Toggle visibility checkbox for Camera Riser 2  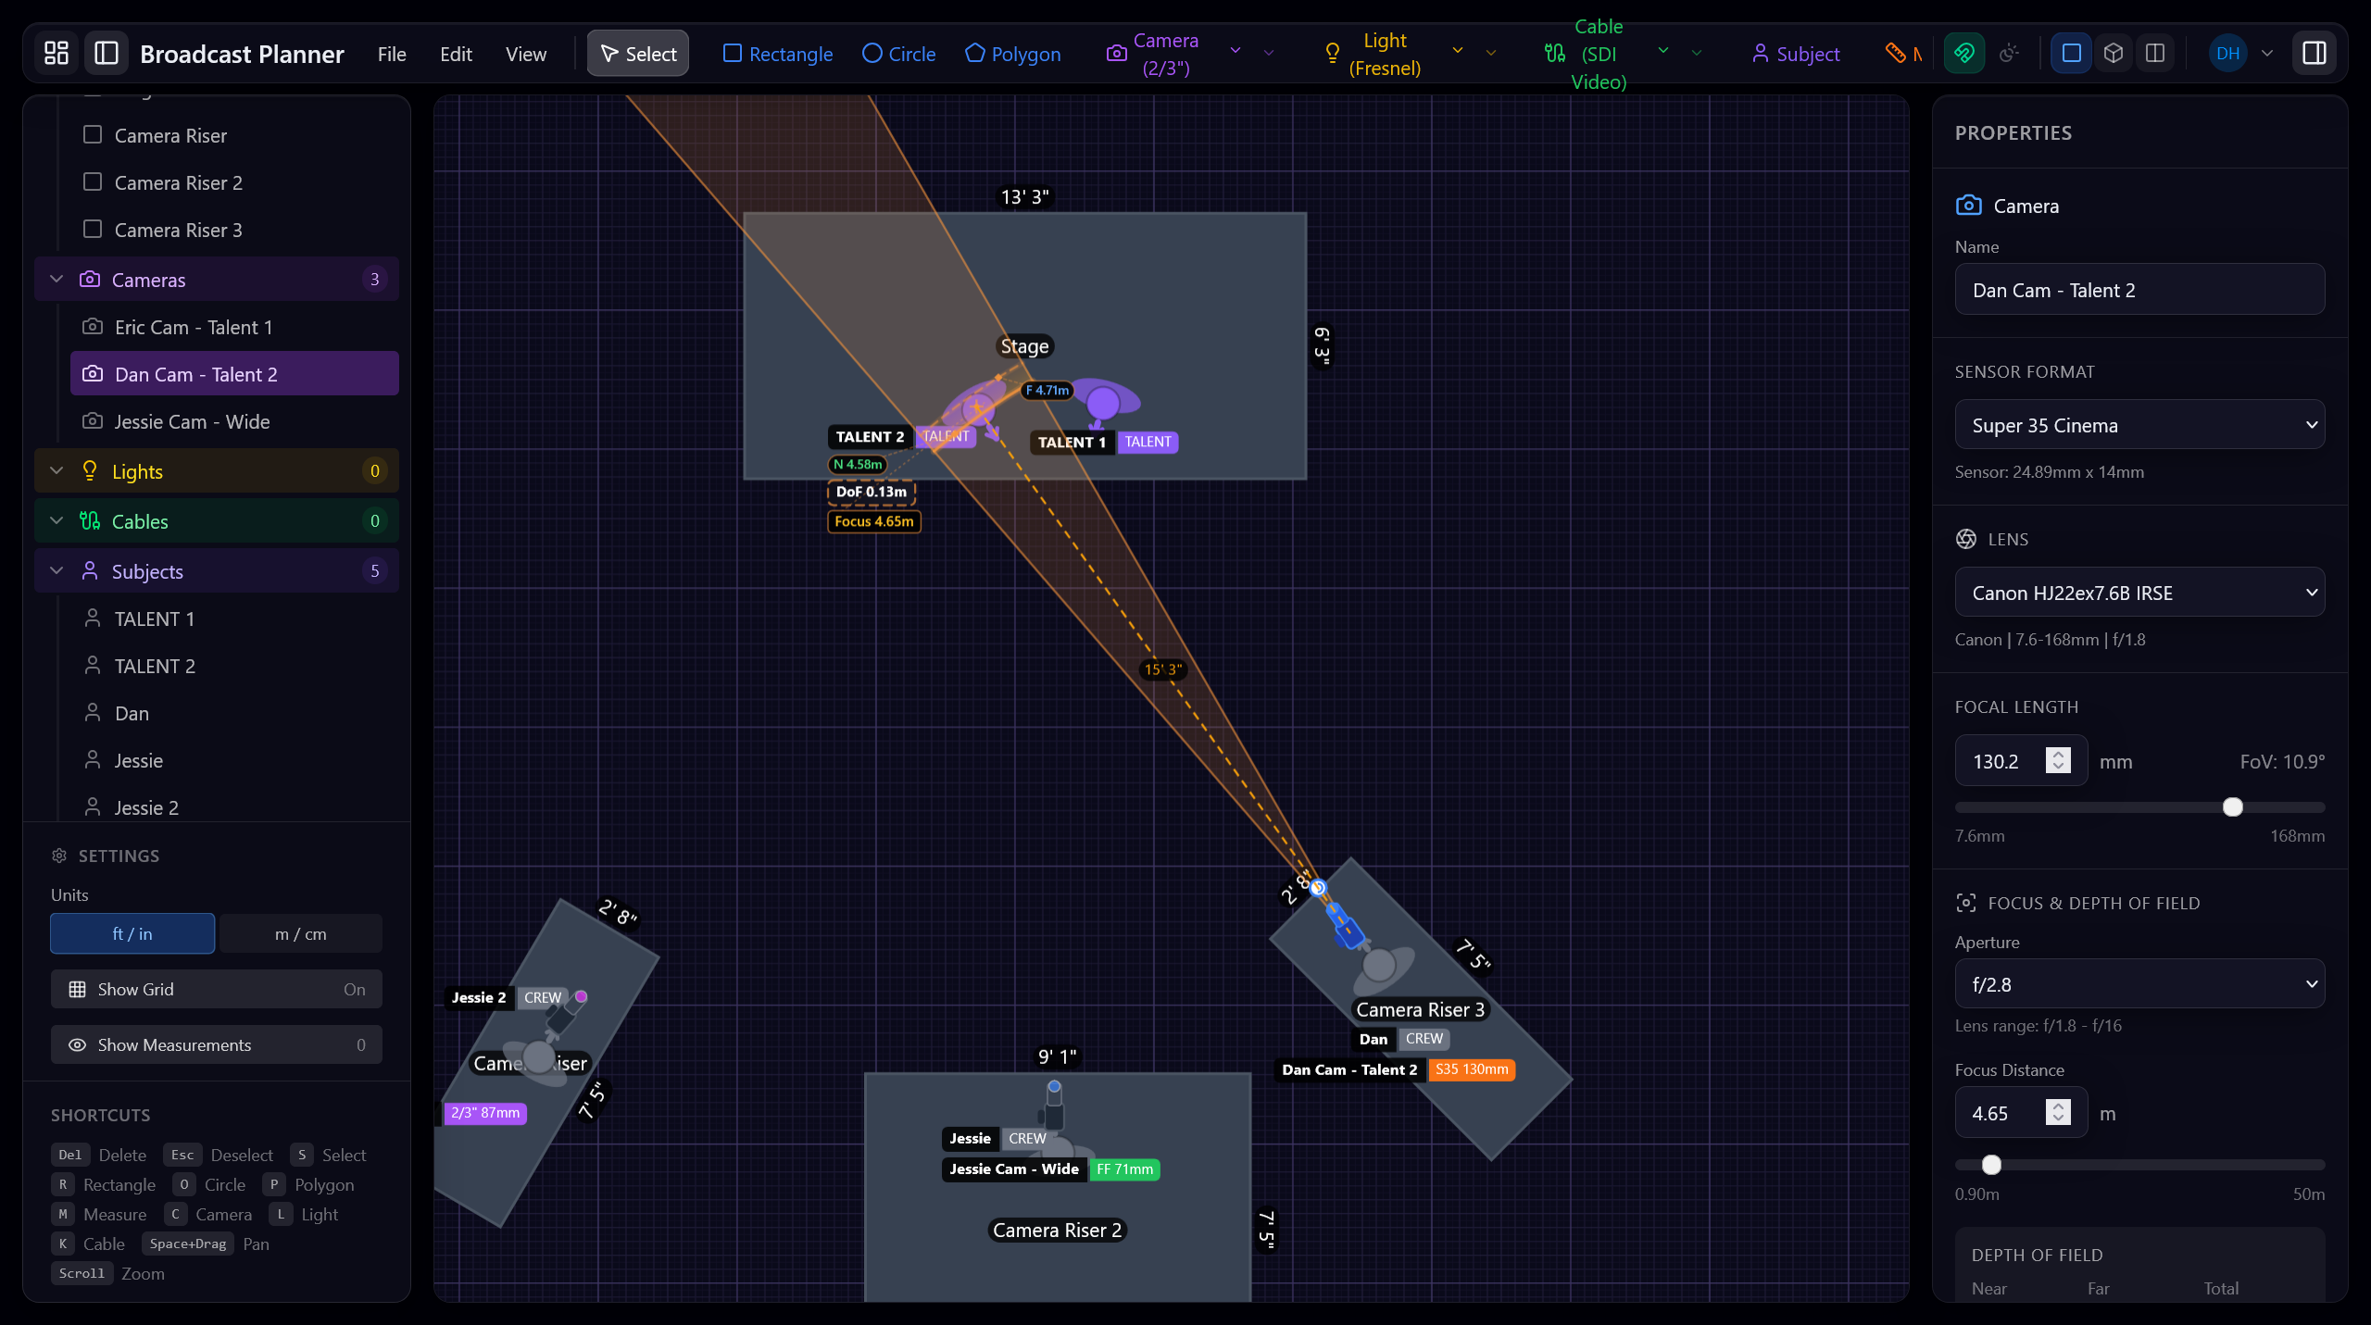pyautogui.click(x=93, y=181)
